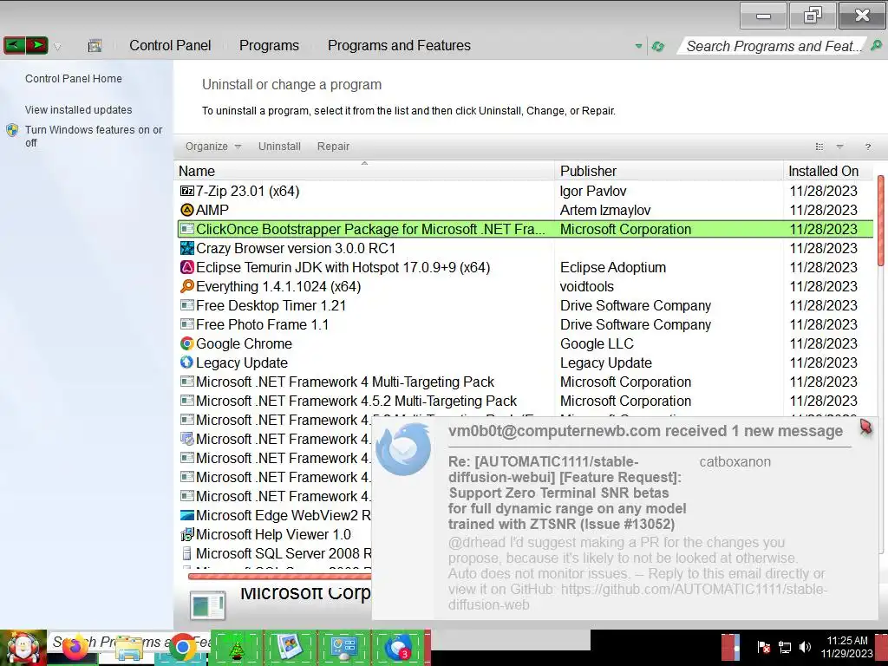The height and width of the screenshot is (666, 888).
Task: Click the details pane program thumbnail
Action: (208, 605)
